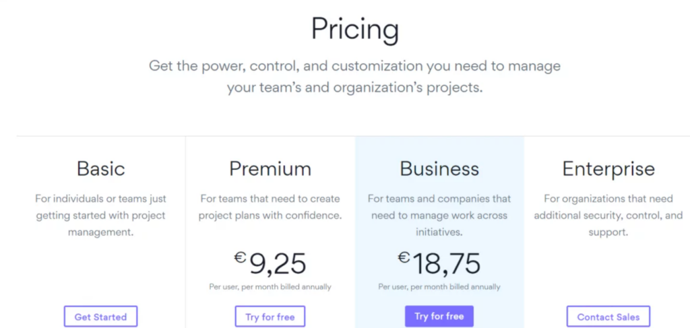
Task: Click the €18,75 Business price
Action: click(439, 264)
